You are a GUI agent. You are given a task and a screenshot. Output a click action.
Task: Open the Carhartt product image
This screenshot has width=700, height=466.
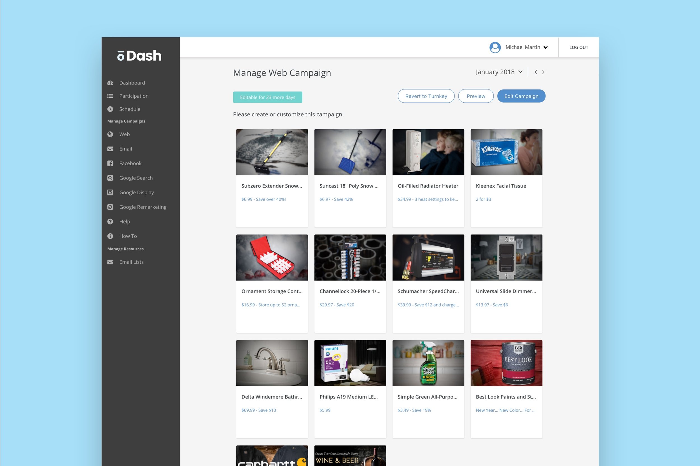pos(272,456)
